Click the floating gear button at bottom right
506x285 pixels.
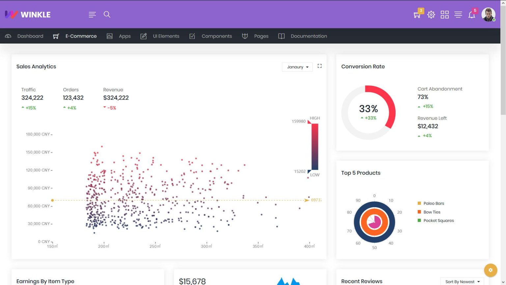click(491, 270)
